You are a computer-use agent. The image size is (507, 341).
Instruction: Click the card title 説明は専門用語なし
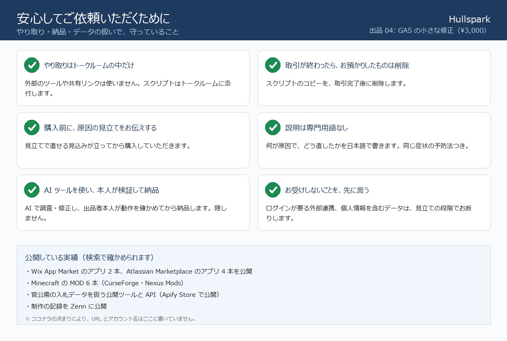tap(317, 128)
